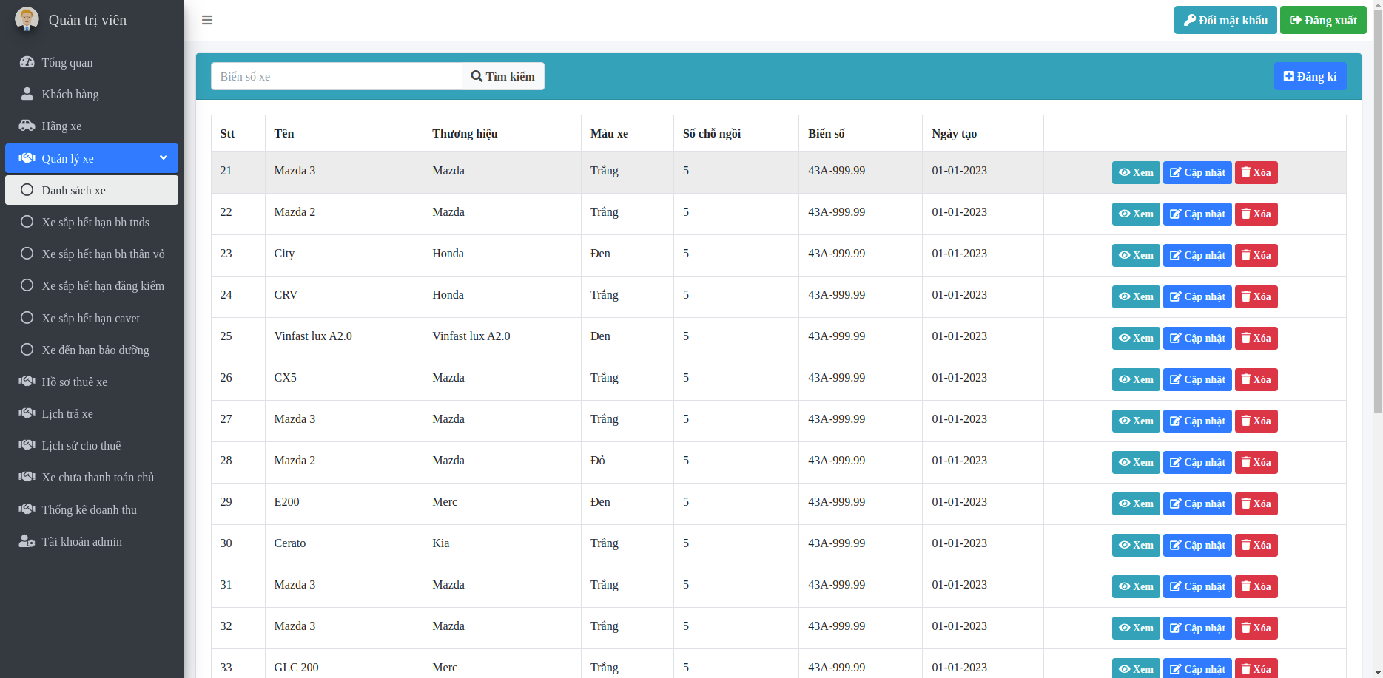Click the Thống kê doanh thu icon

(27, 509)
